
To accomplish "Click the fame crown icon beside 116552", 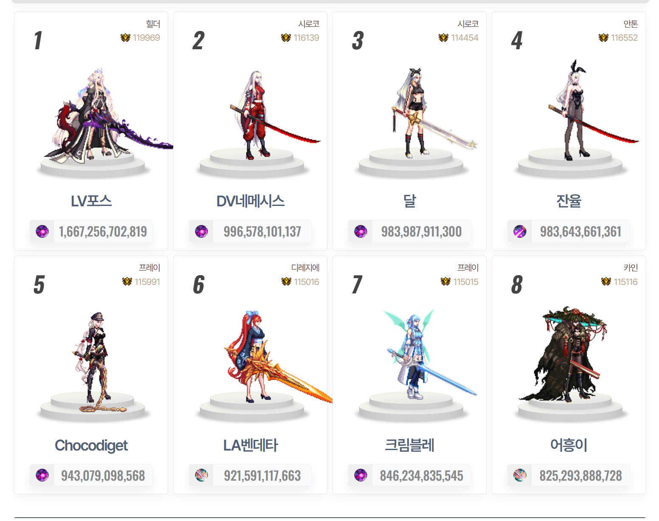I will click(x=603, y=38).
